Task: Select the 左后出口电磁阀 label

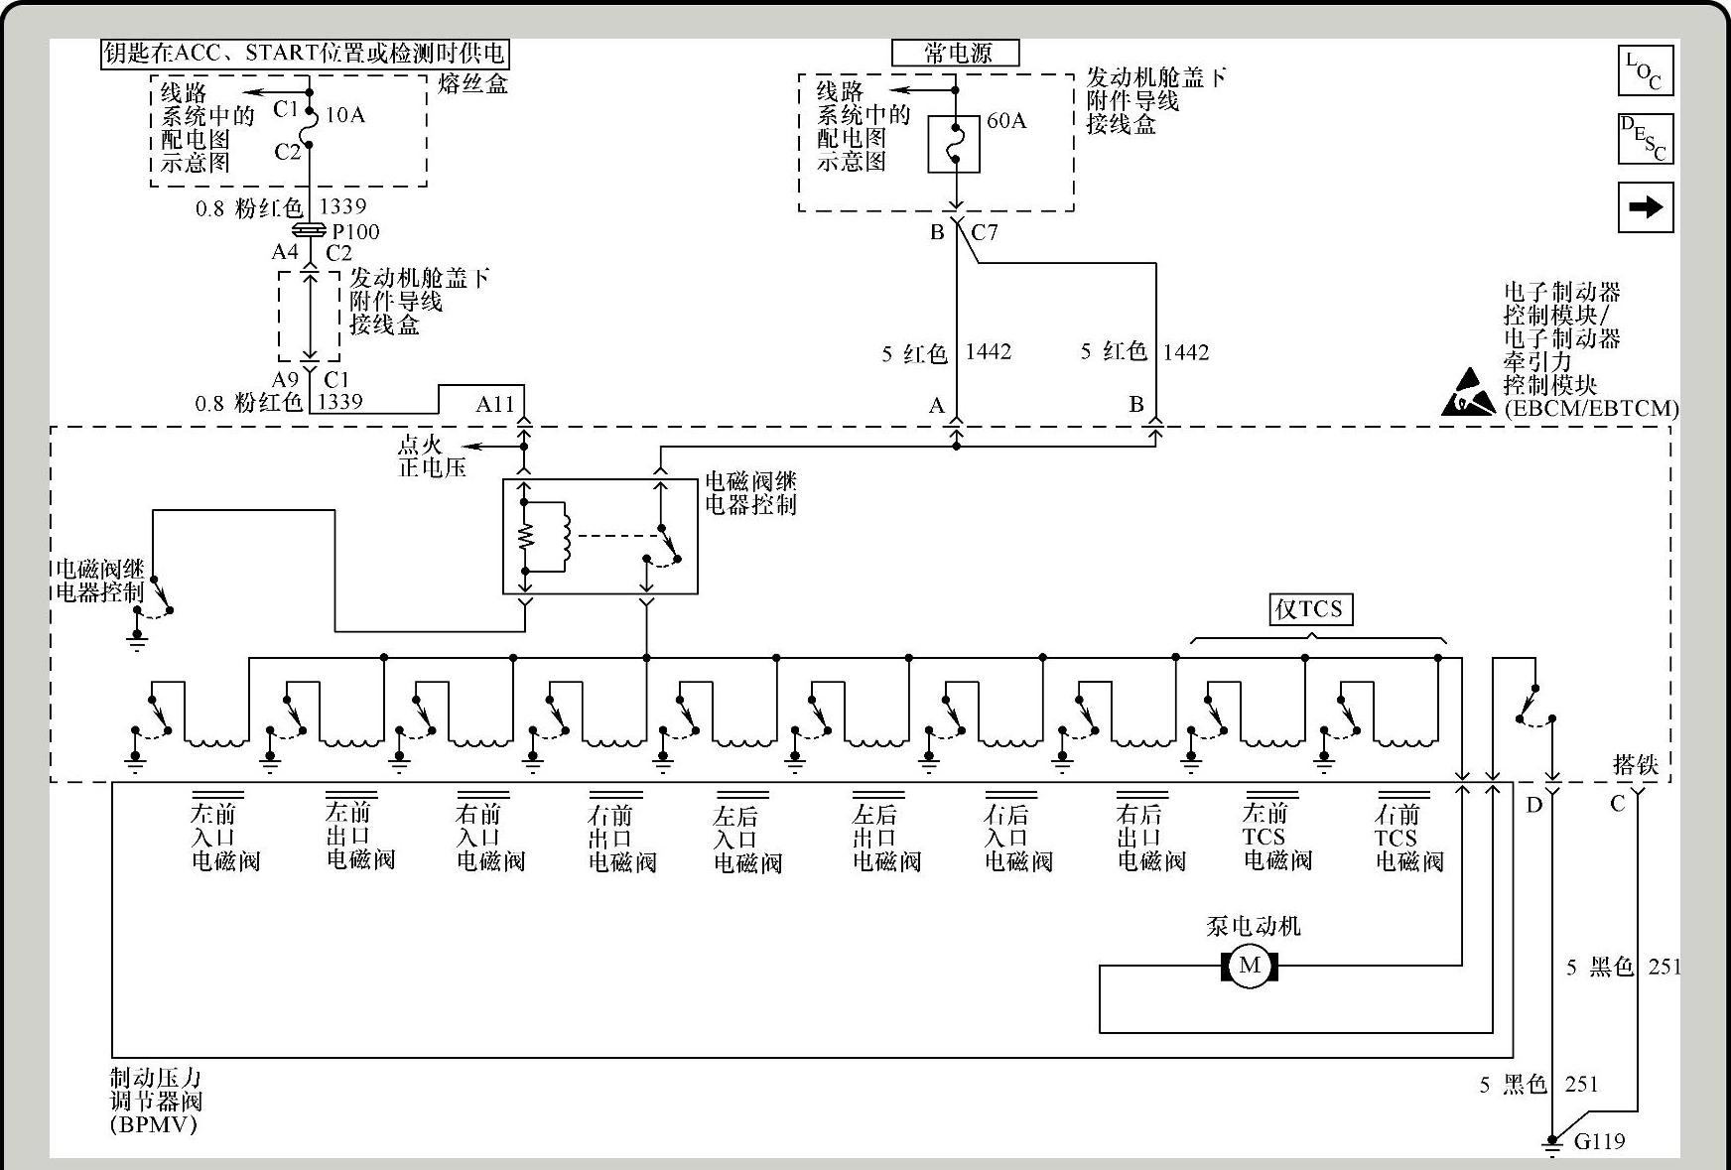Action: [886, 839]
